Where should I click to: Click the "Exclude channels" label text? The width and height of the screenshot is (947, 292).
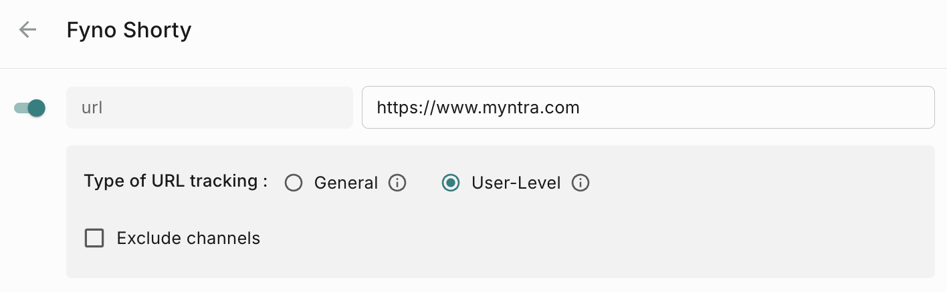(x=188, y=238)
